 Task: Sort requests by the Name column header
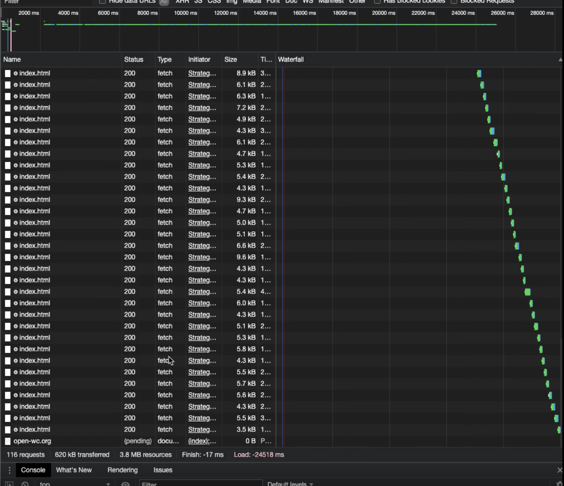pyautogui.click(x=61, y=60)
